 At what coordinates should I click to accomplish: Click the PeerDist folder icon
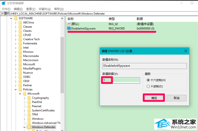pyautogui.click(x=29, y=102)
